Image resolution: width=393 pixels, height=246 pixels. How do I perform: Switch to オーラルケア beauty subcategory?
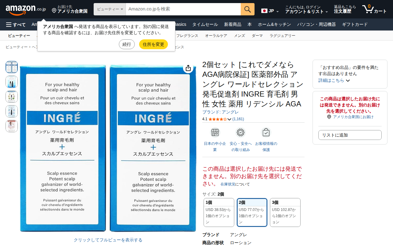(x=216, y=36)
